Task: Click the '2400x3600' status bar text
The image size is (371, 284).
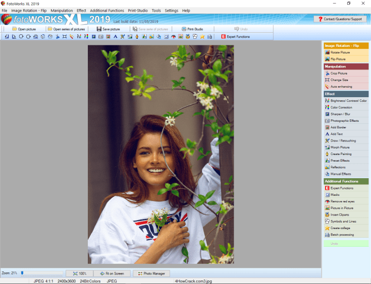Action: [x=67, y=281]
